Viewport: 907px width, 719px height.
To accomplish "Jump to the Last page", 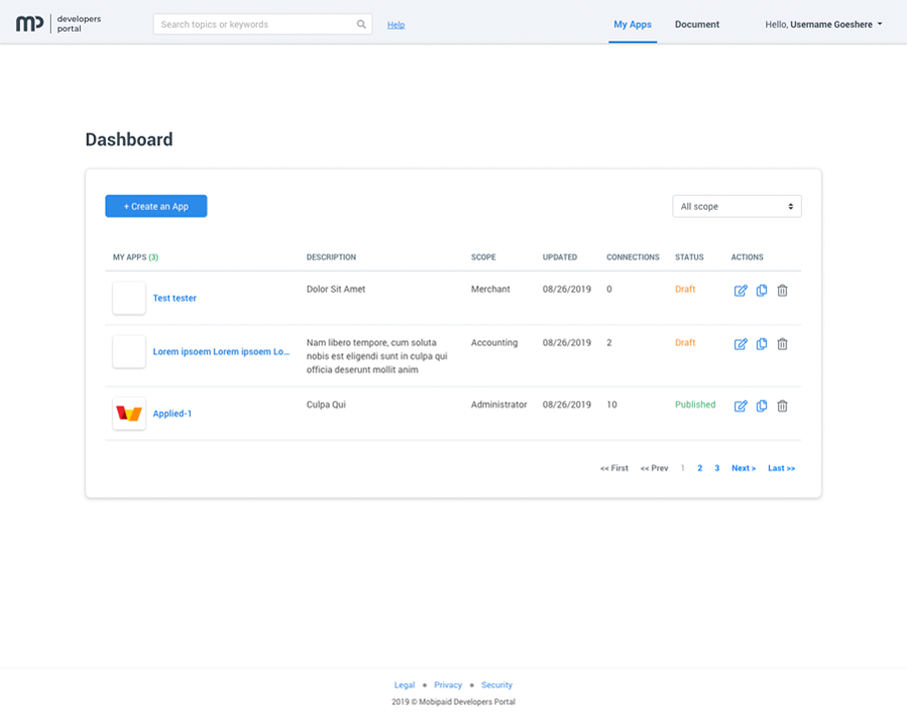I will (x=781, y=468).
